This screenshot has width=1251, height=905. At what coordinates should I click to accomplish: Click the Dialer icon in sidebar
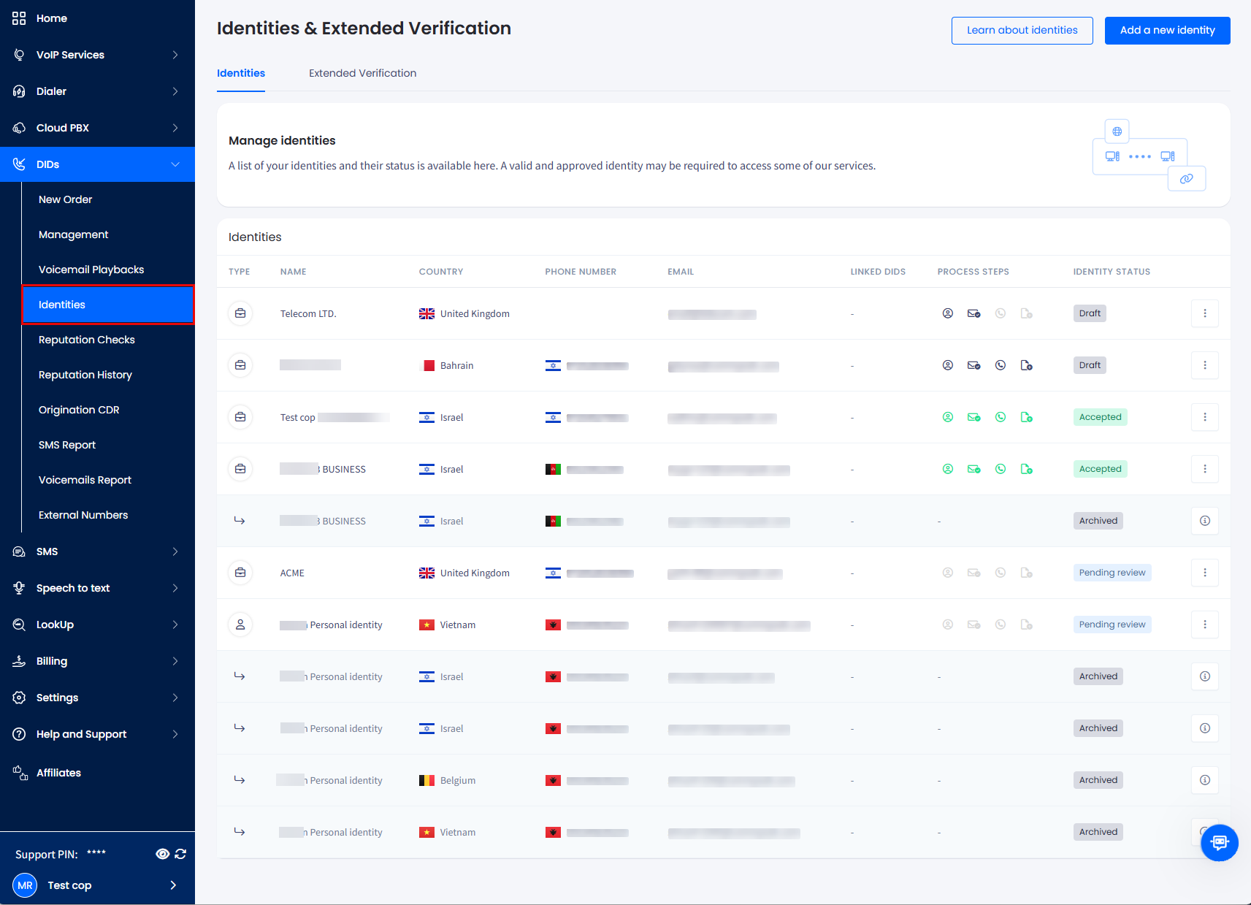click(x=19, y=91)
